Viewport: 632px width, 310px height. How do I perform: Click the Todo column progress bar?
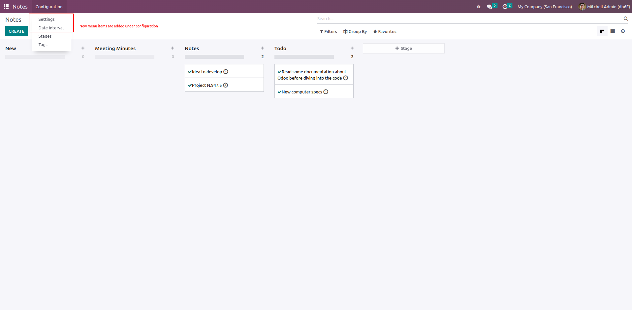click(x=304, y=57)
